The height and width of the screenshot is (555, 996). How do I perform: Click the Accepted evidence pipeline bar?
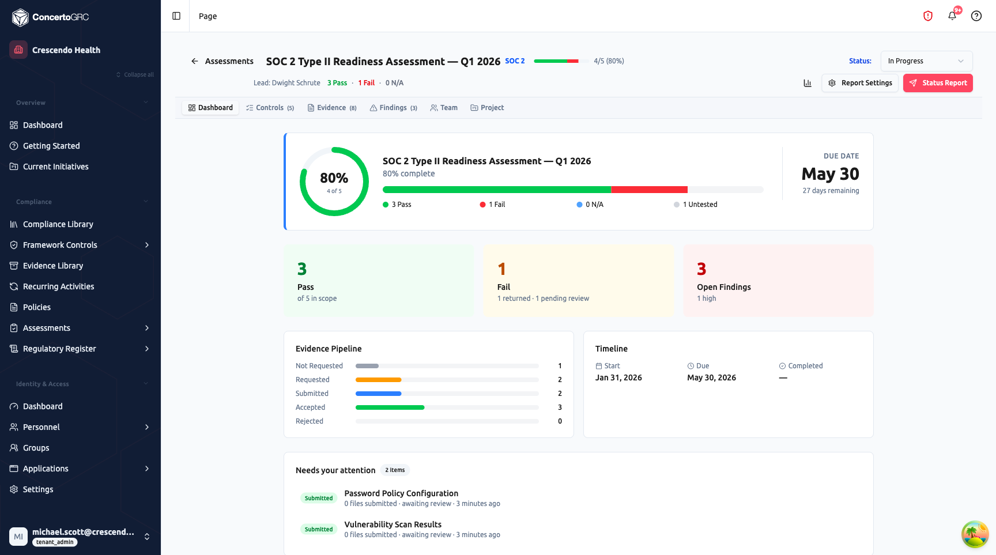pos(447,407)
